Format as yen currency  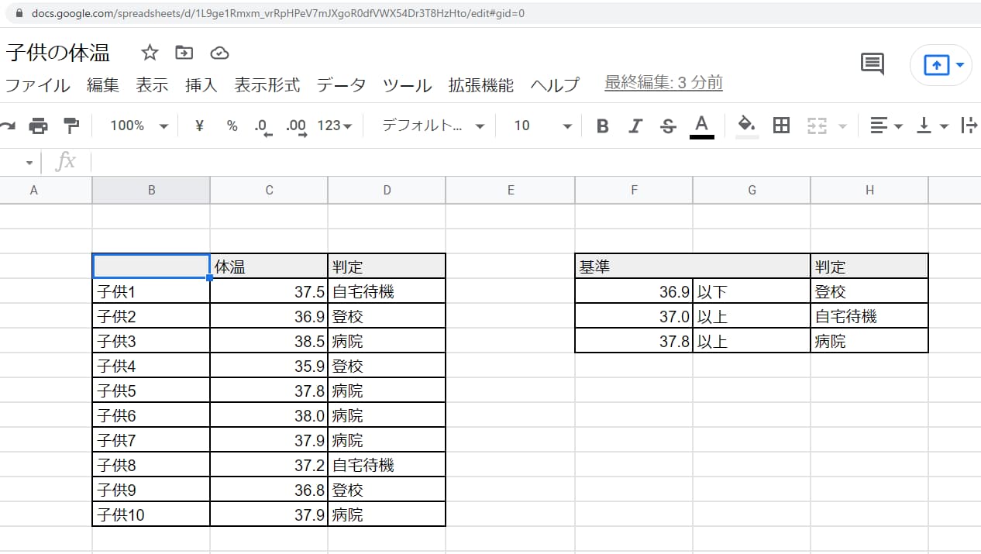[x=199, y=126]
